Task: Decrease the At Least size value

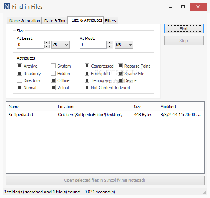Action: 47,46
